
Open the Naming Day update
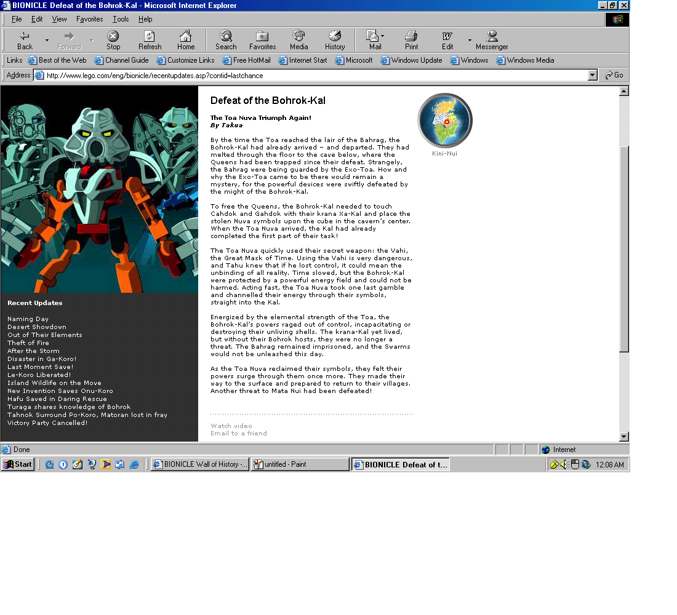tap(28, 319)
